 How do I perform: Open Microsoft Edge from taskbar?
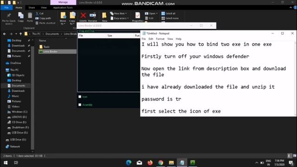point(129,163)
